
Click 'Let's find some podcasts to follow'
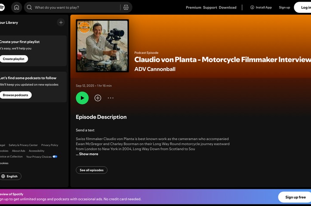pos(28,78)
